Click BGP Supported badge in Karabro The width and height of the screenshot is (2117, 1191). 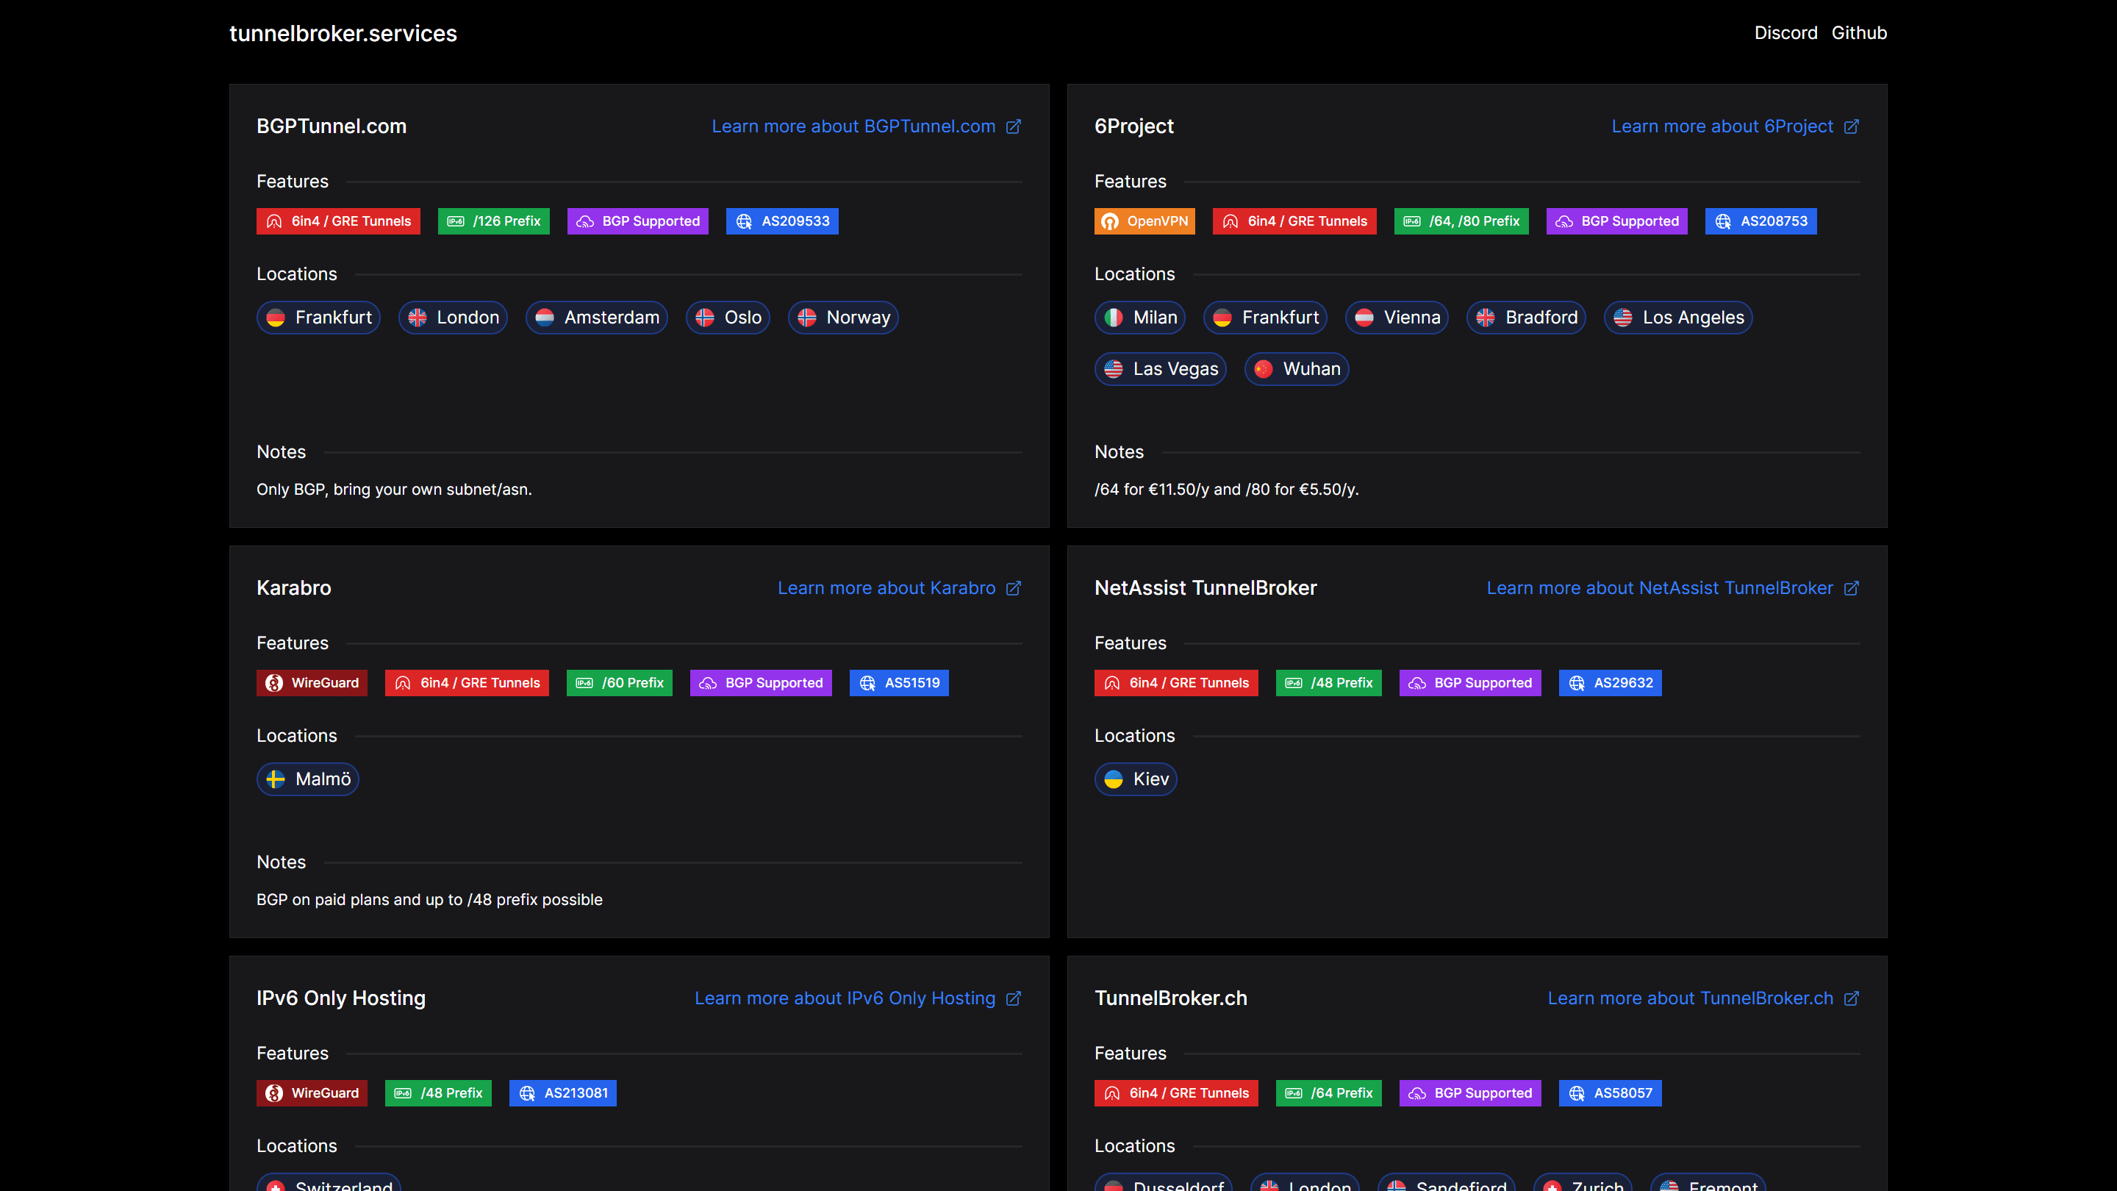pyautogui.click(x=761, y=683)
